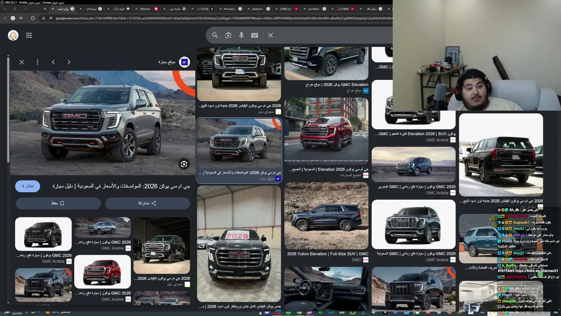The height and width of the screenshot is (316, 561).
Task: Start voice search with the microphone icon
Action: coord(241,35)
